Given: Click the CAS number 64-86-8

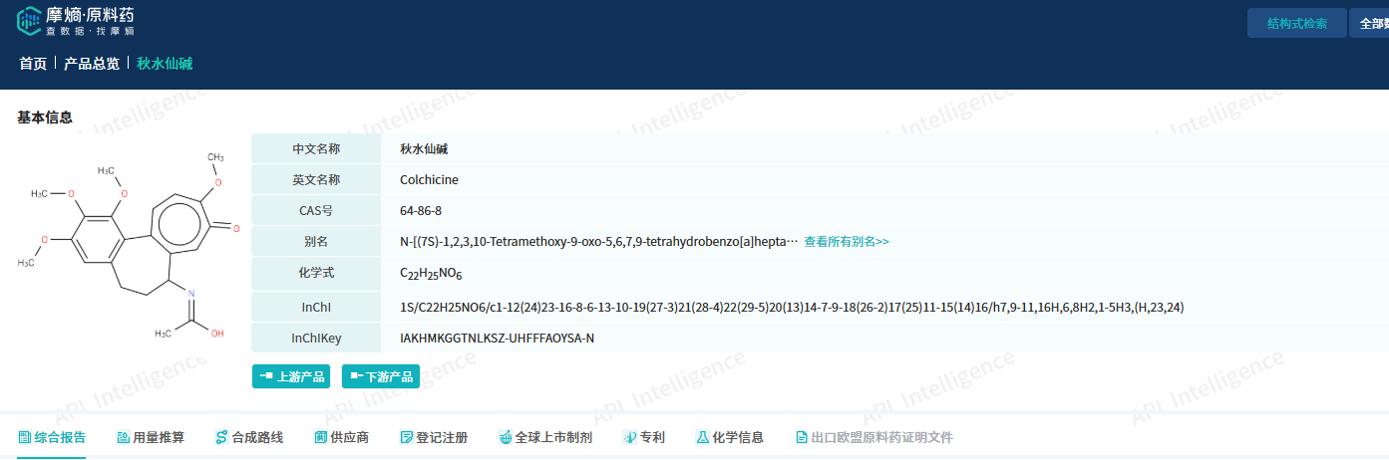Looking at the screenshot, I should 421,210.
